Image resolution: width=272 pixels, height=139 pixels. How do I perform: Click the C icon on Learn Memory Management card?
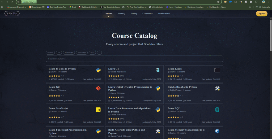click(217, 131)
